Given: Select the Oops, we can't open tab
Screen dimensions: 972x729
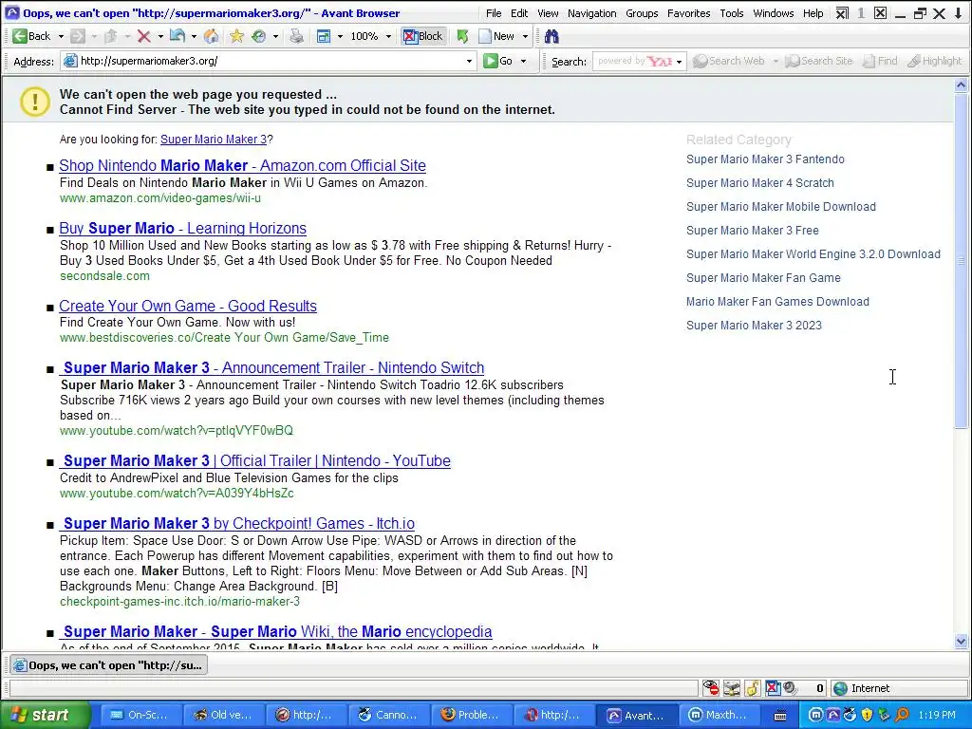Looking at the screenshot, I should [108, 665].
